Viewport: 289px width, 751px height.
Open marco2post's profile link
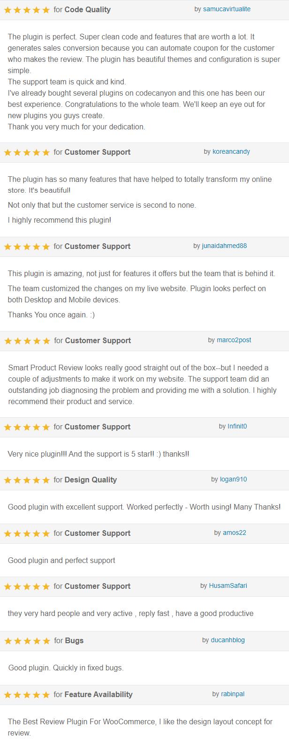click(x=234, y=340)
